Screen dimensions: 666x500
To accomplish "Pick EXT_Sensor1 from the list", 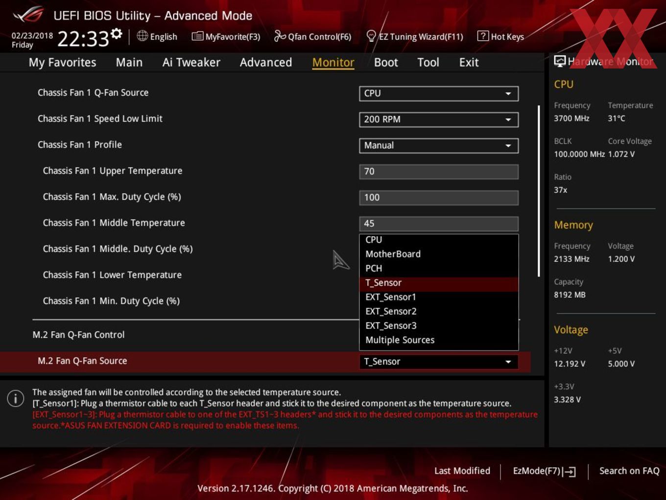I will [x=439, y=297].
